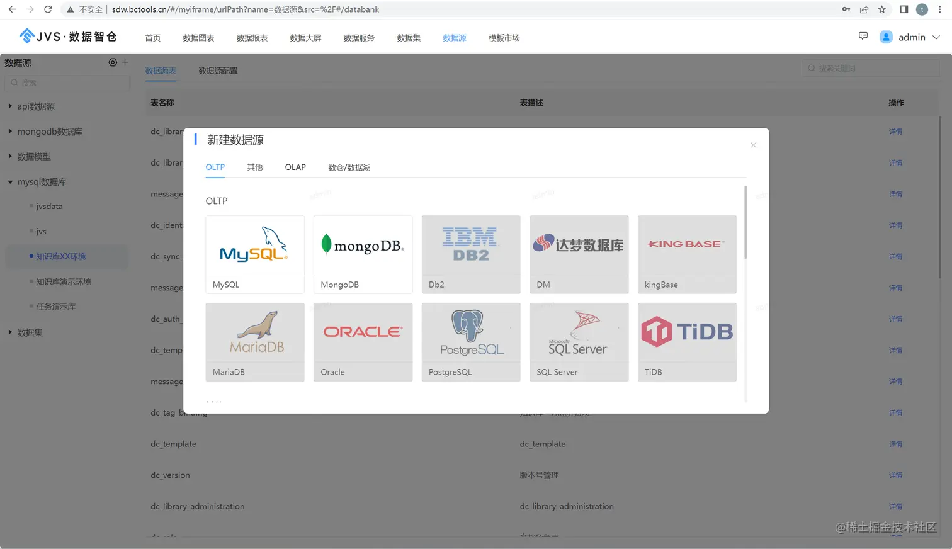Open 数据源 in top navigation
The width and height of the screenshot is (952, 549).
[x=455, y=38]
